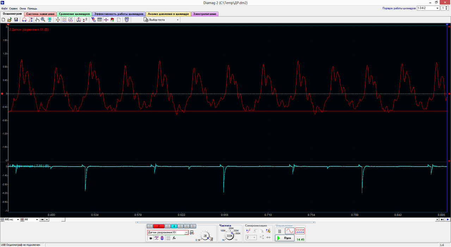451x247 pixels.
Task: Open the filter funnel toolbar icon
Action: [x=93, y=20]
